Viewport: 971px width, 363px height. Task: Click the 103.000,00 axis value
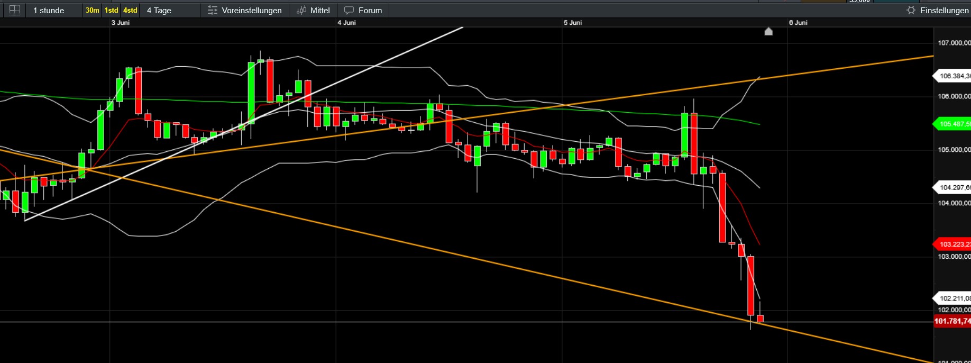coord(954,257)
